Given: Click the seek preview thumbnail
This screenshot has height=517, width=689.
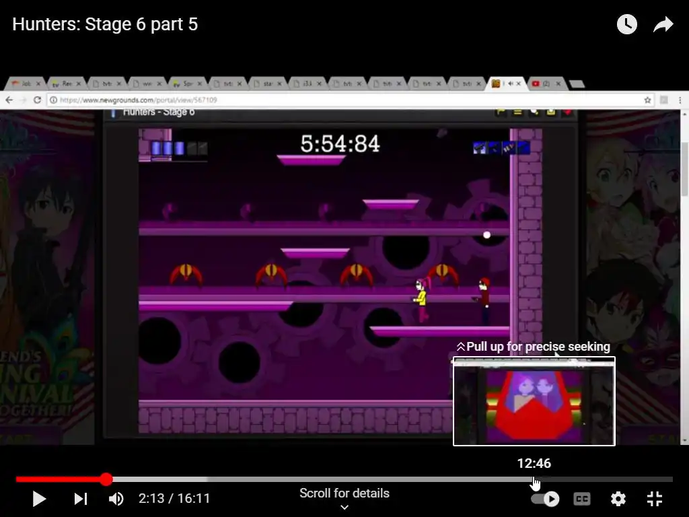Looking at the screenshot, I should pyautogui.click(x=534, y=401).
